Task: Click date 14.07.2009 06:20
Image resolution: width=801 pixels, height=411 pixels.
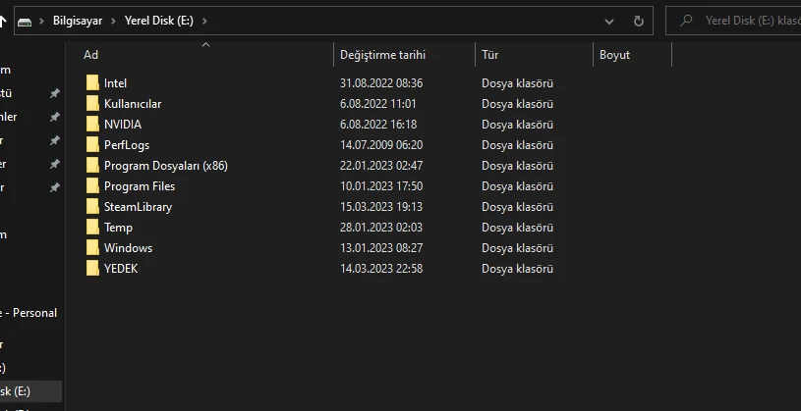Action: click(x=381, y=145)
